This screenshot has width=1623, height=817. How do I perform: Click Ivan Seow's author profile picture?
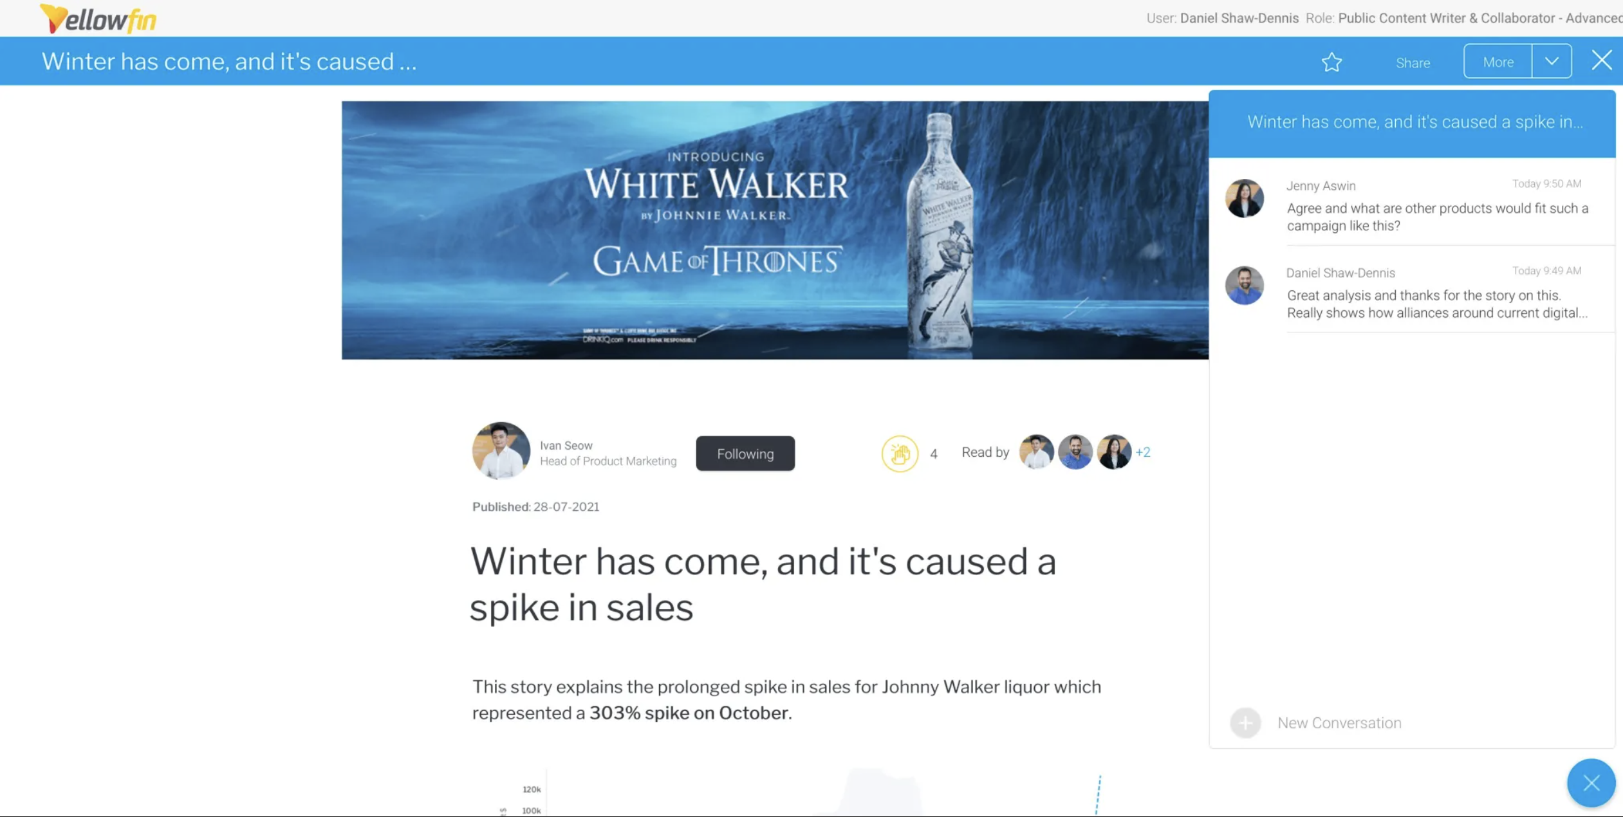pyautogui.click(x=501, y=451)
